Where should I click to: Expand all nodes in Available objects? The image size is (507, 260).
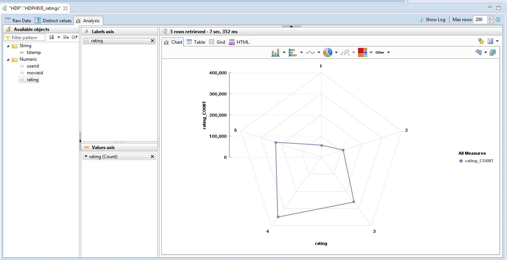(x=66, y=37)
